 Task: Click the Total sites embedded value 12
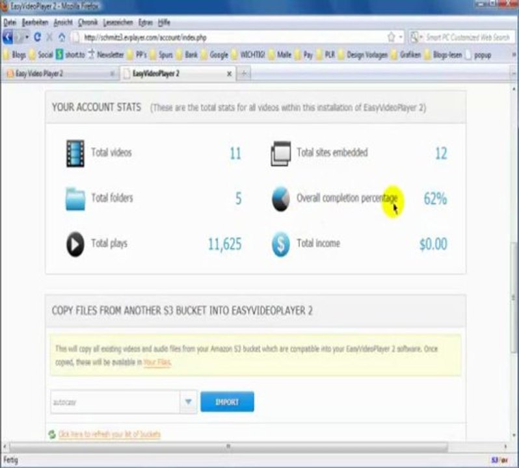click(x=441, y=153)
